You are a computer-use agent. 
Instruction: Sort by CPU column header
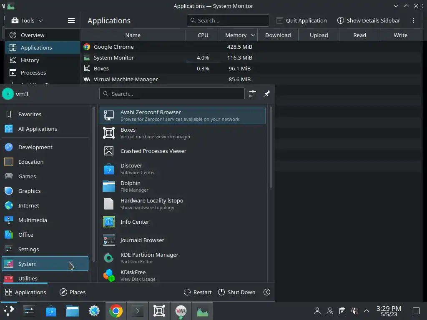pyautogui.click(x=203, y=35)
